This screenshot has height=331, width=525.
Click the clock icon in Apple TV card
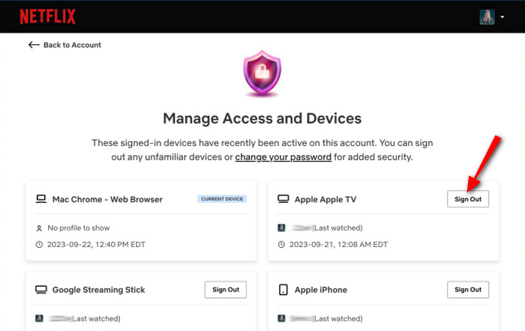(x=281, y=244)
